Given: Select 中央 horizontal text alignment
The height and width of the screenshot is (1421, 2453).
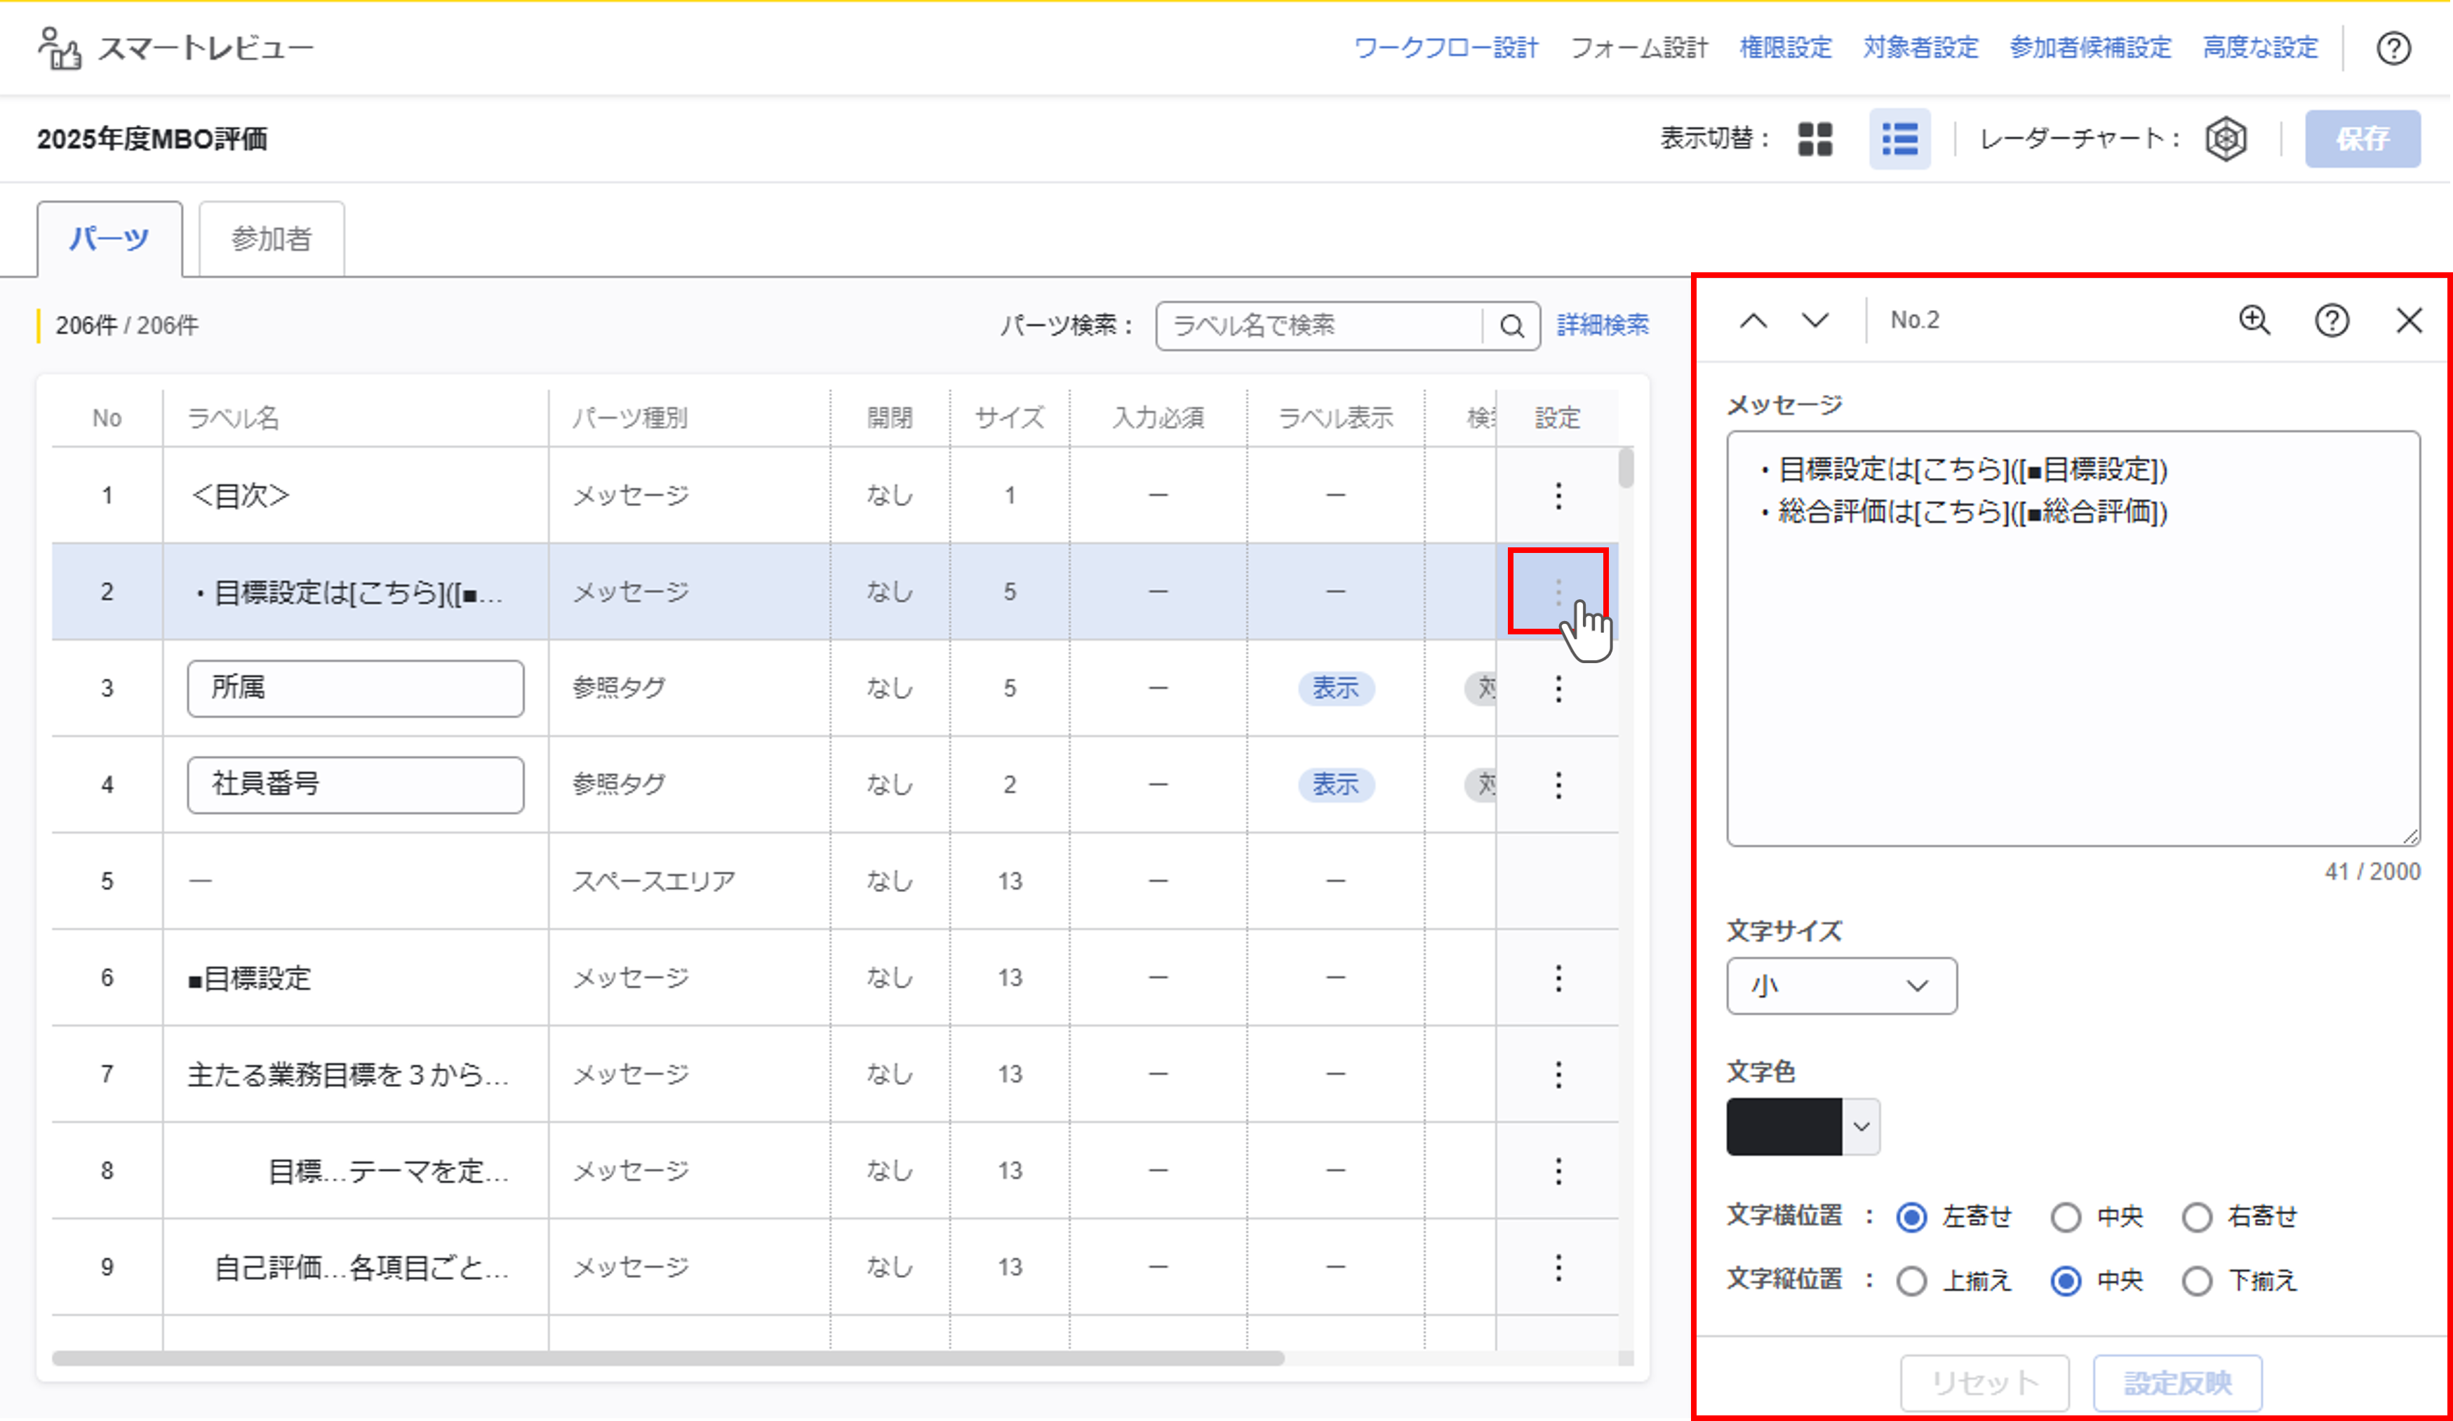Looking at the screenshot, I should pos(2066,1217).
